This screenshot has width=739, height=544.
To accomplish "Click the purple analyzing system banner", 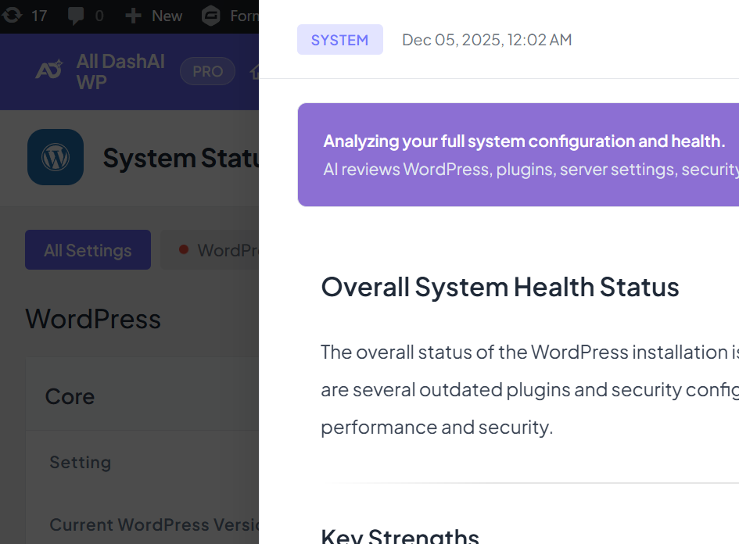I will tap(518, 155).
